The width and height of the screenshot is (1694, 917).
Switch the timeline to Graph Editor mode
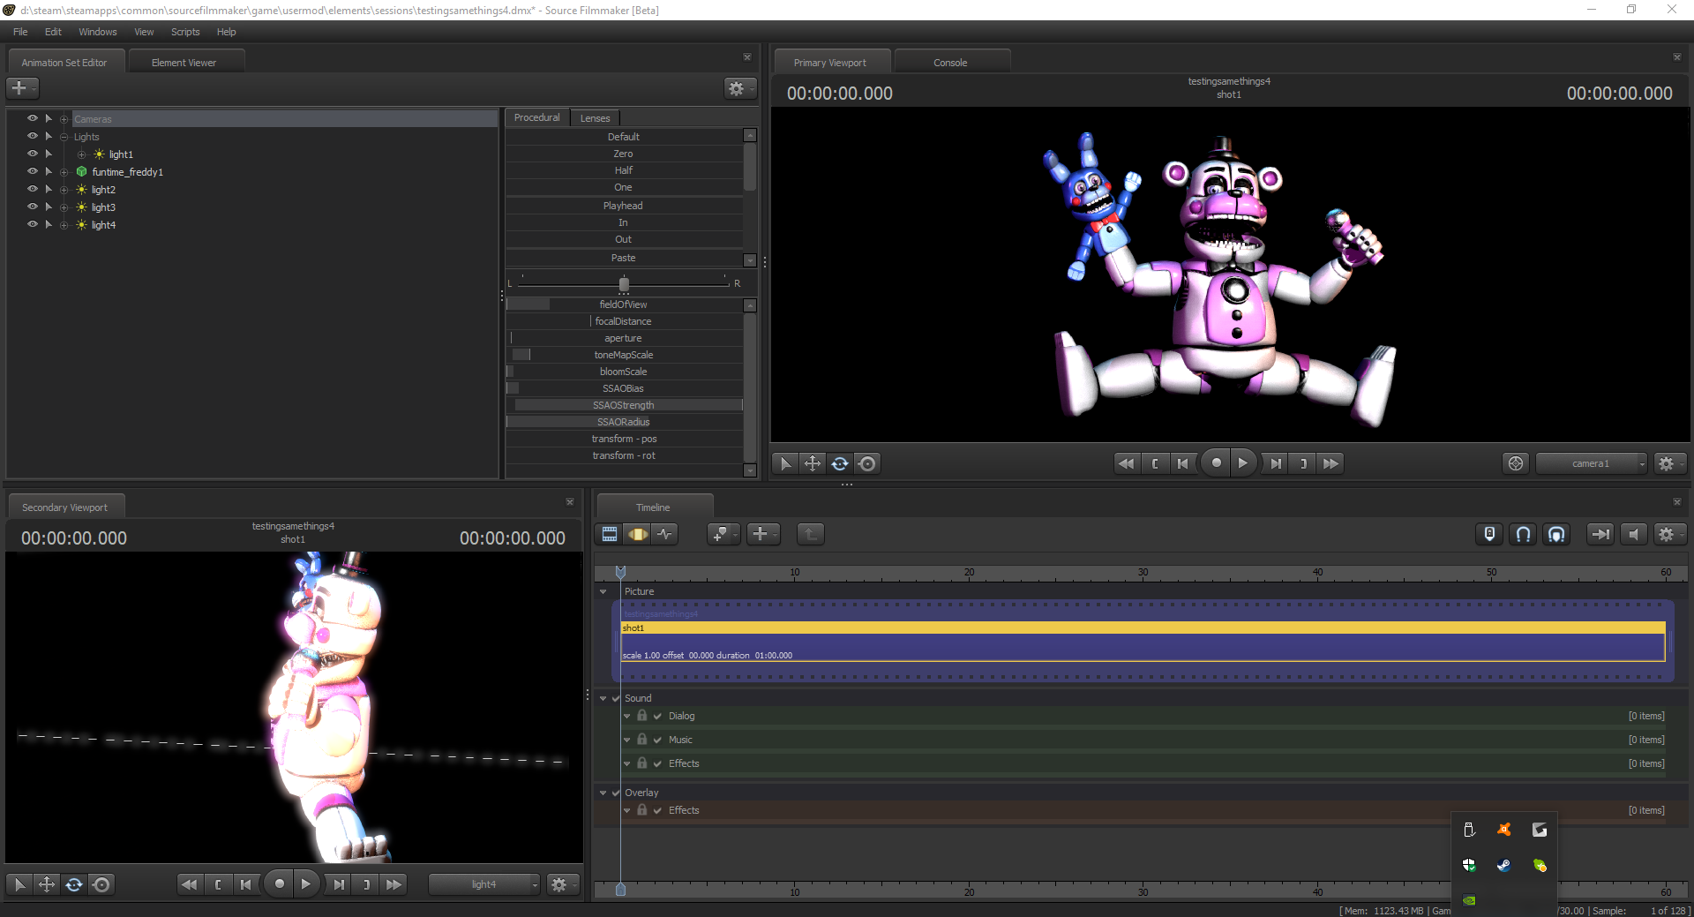pos(664,534)
